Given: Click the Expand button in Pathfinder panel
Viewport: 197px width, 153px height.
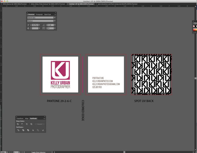Looking at the screenshot, I should click(x=40, y=124).
